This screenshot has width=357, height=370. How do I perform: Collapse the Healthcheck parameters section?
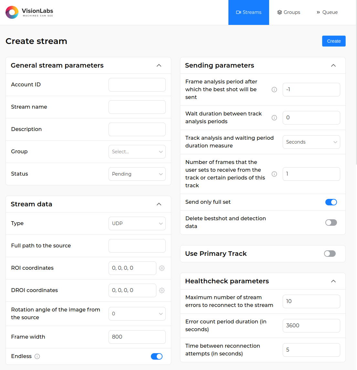click(x=333, y=281)
